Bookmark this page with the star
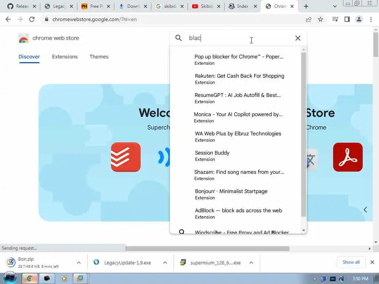 [321, 19]
